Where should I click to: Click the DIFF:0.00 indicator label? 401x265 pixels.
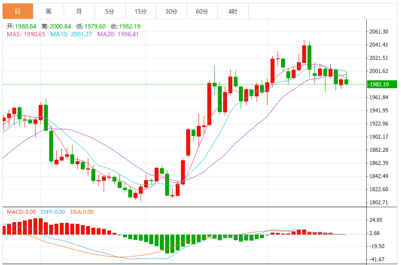pos(53,212)
